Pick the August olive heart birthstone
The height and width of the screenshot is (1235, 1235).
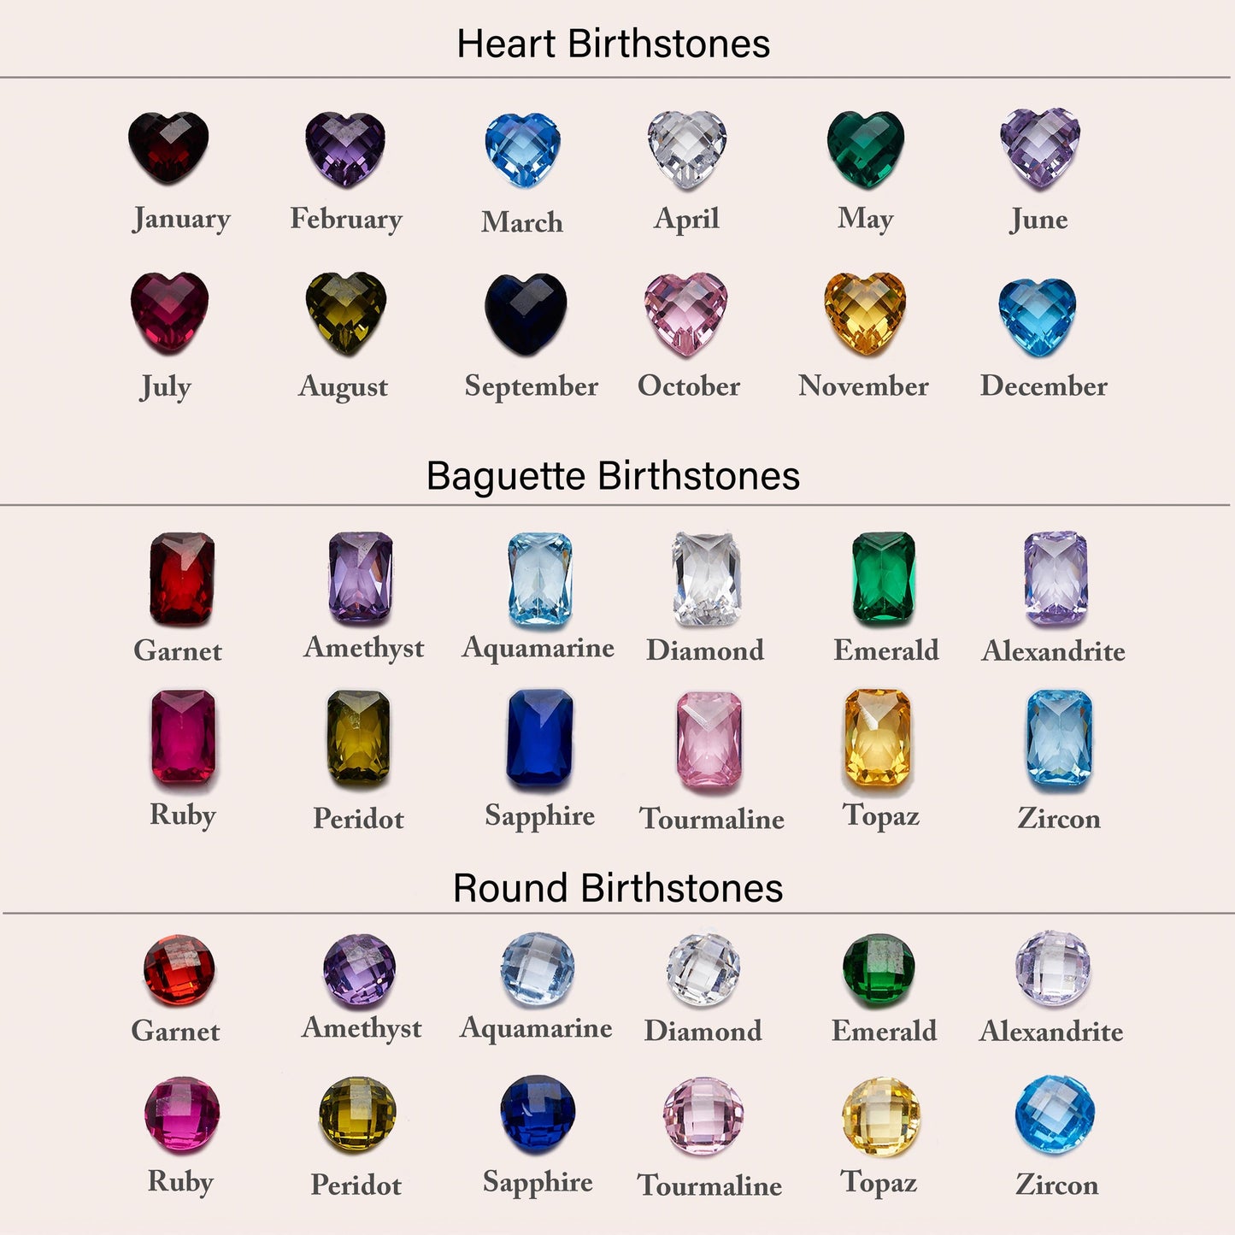pos(346,314)
